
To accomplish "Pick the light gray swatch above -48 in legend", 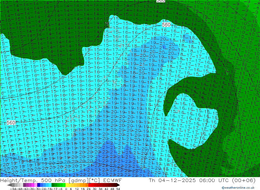I will tap(19, 185).
